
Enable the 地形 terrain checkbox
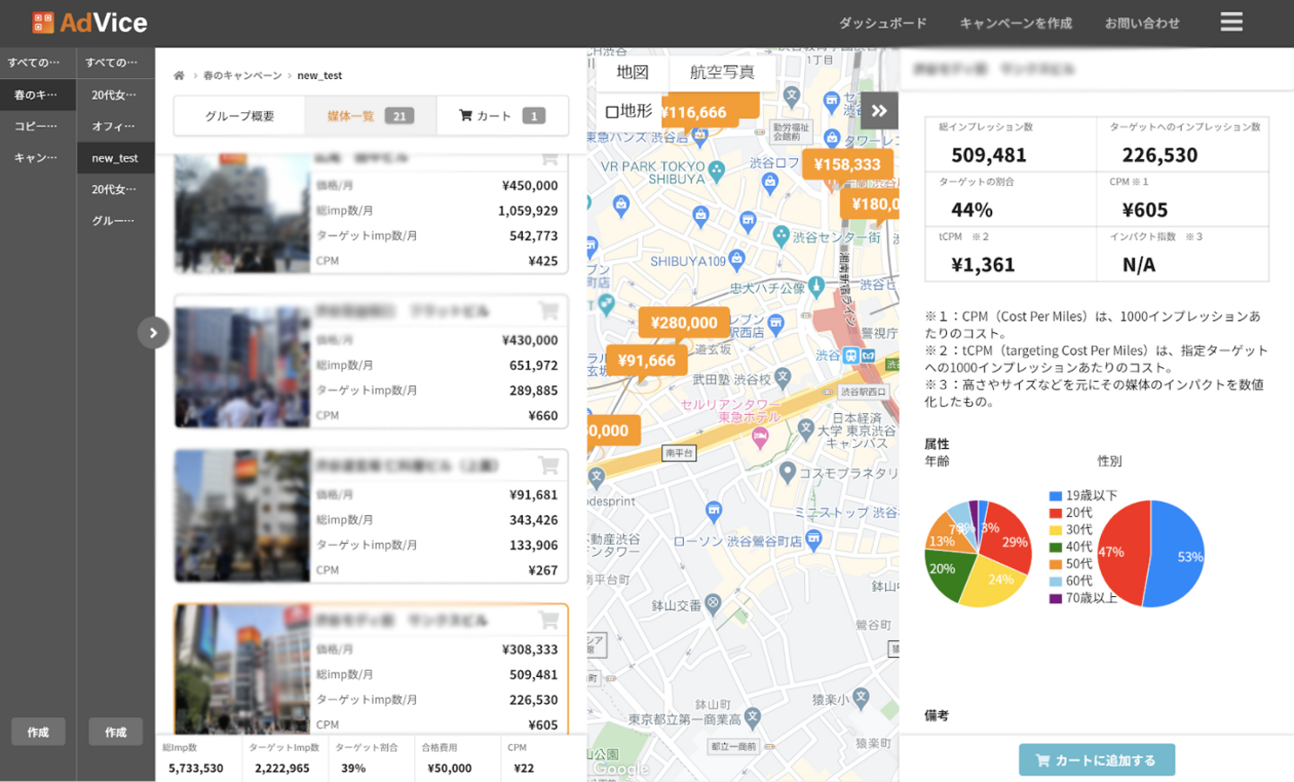click(613, 112)
